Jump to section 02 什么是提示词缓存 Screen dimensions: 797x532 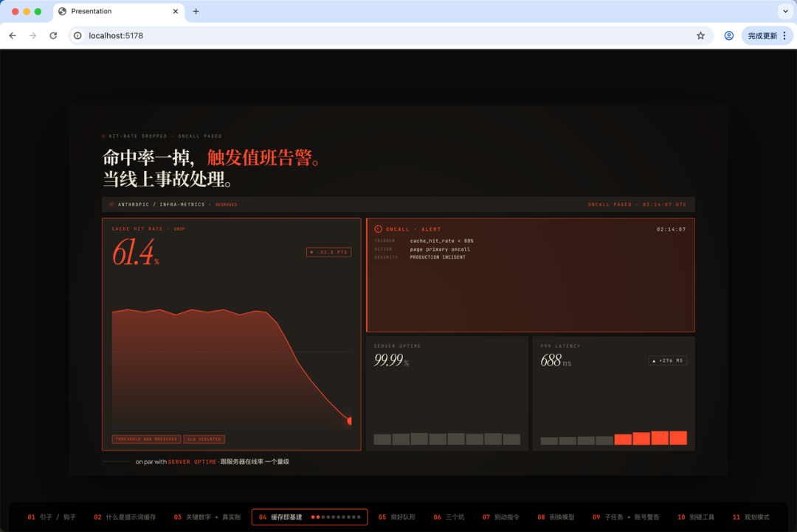(x=125, y=517)
